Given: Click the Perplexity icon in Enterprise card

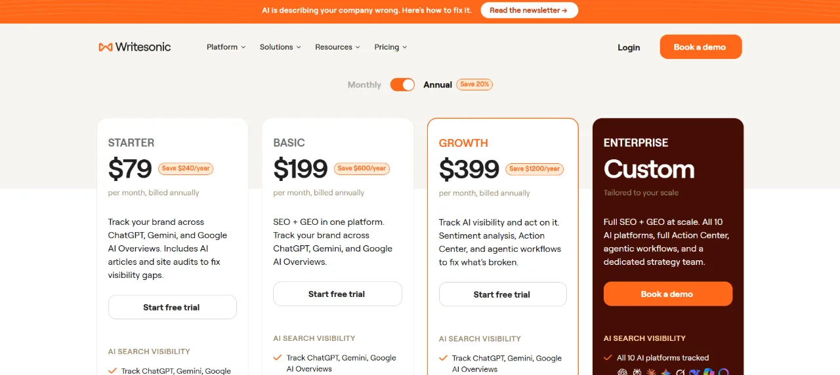Looking at the screenshot, I should tap(637, 372).
